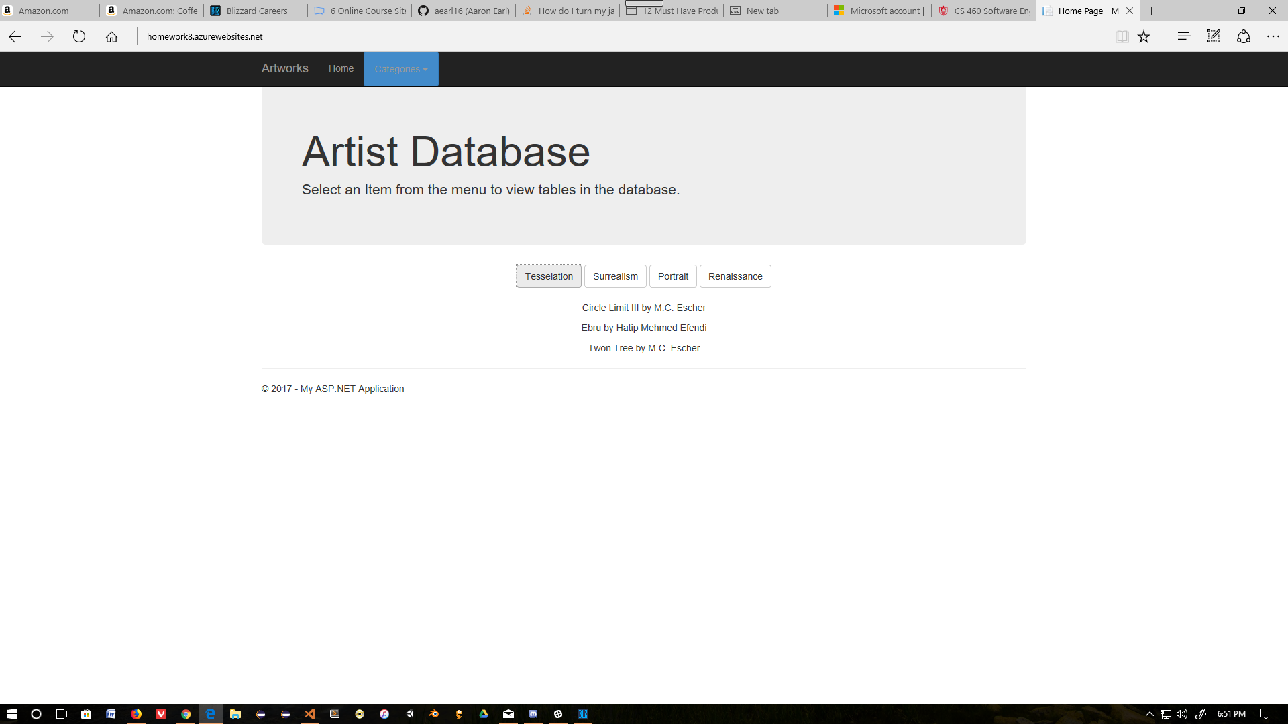Open Edge Settings and more menu
This screenshot has height=724, width=1288.
[x=1273, y=37]
